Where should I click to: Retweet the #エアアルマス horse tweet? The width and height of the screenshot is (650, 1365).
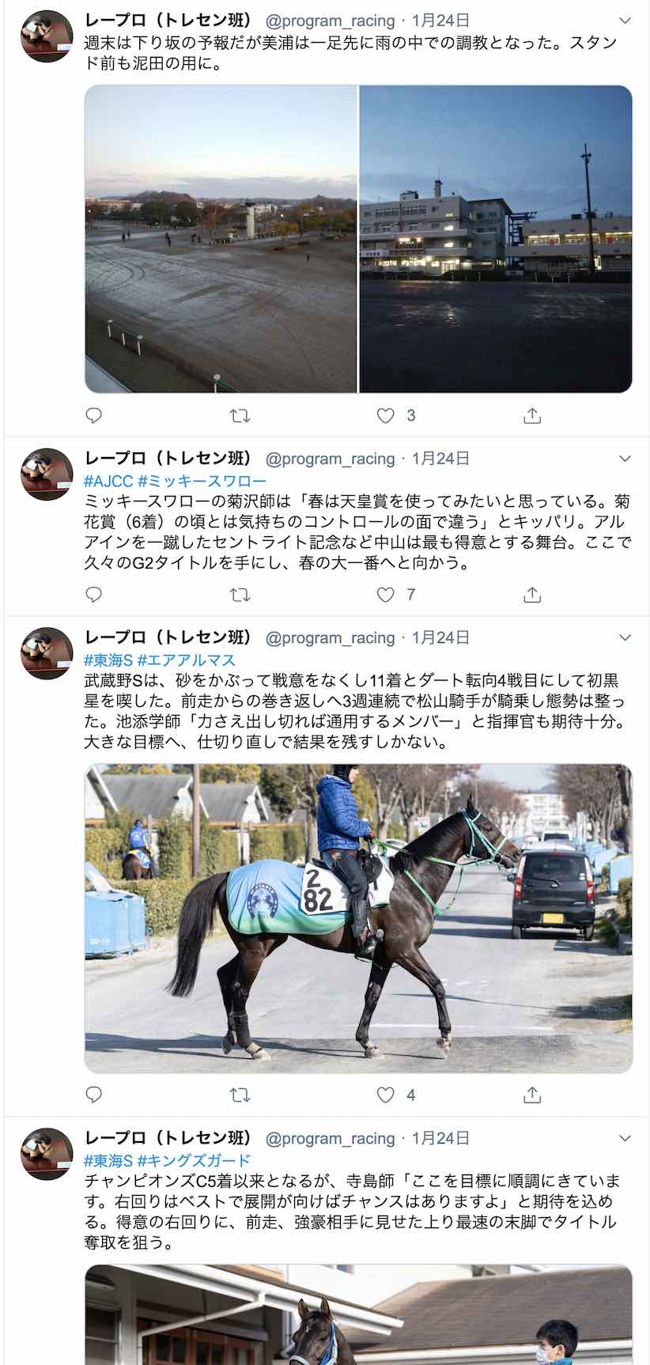[x=240, y=1095]
